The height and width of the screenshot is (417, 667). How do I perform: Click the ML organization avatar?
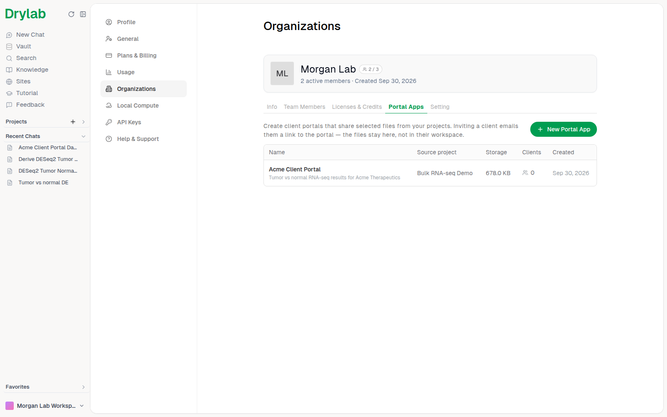282,73
